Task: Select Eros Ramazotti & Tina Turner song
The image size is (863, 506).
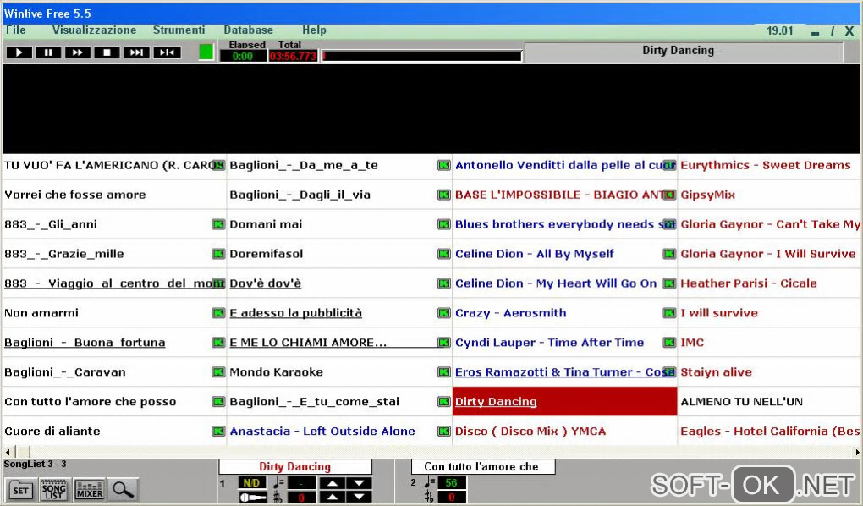Action: 564,372
